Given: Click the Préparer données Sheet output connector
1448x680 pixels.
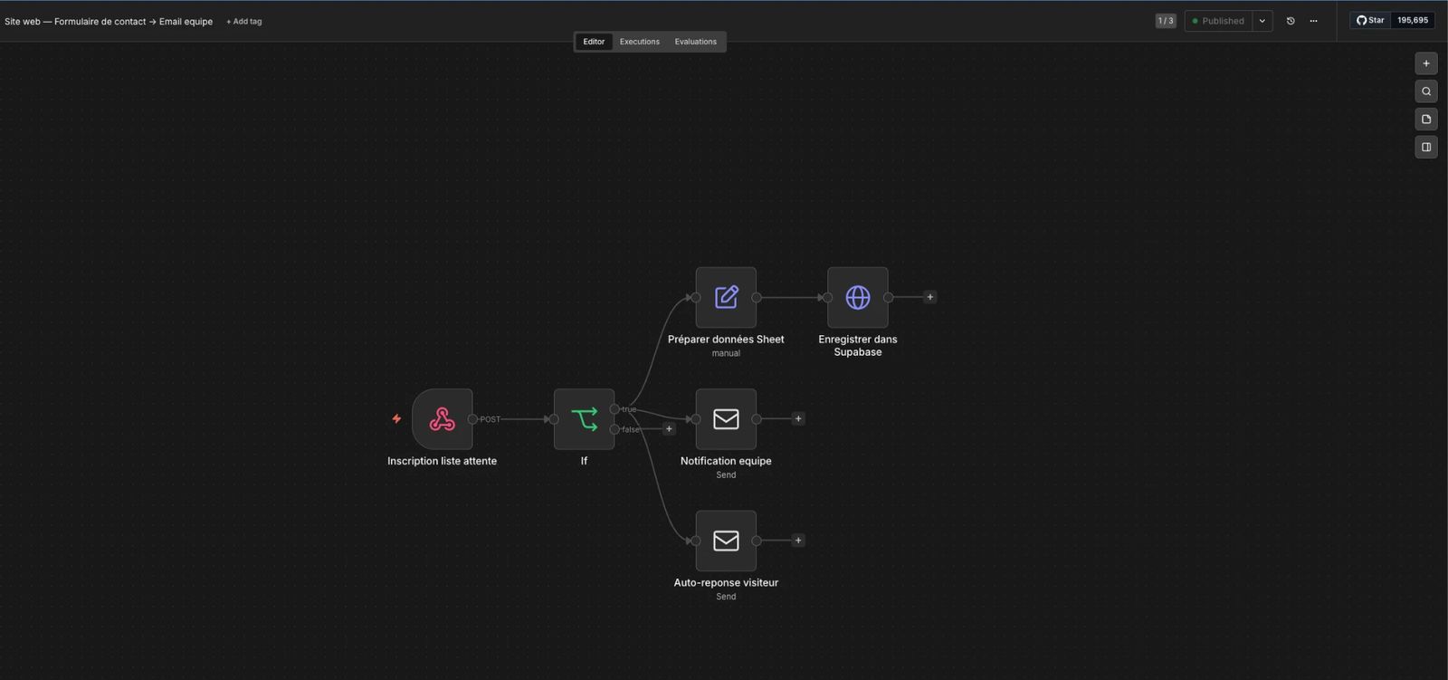Looking at the screenshot, I should point(757,297).
